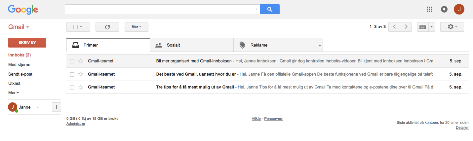Image resolution: width=473 pixels, height=141 pixels.
Task: Open the notifications bell
Action: click(444, 9)
